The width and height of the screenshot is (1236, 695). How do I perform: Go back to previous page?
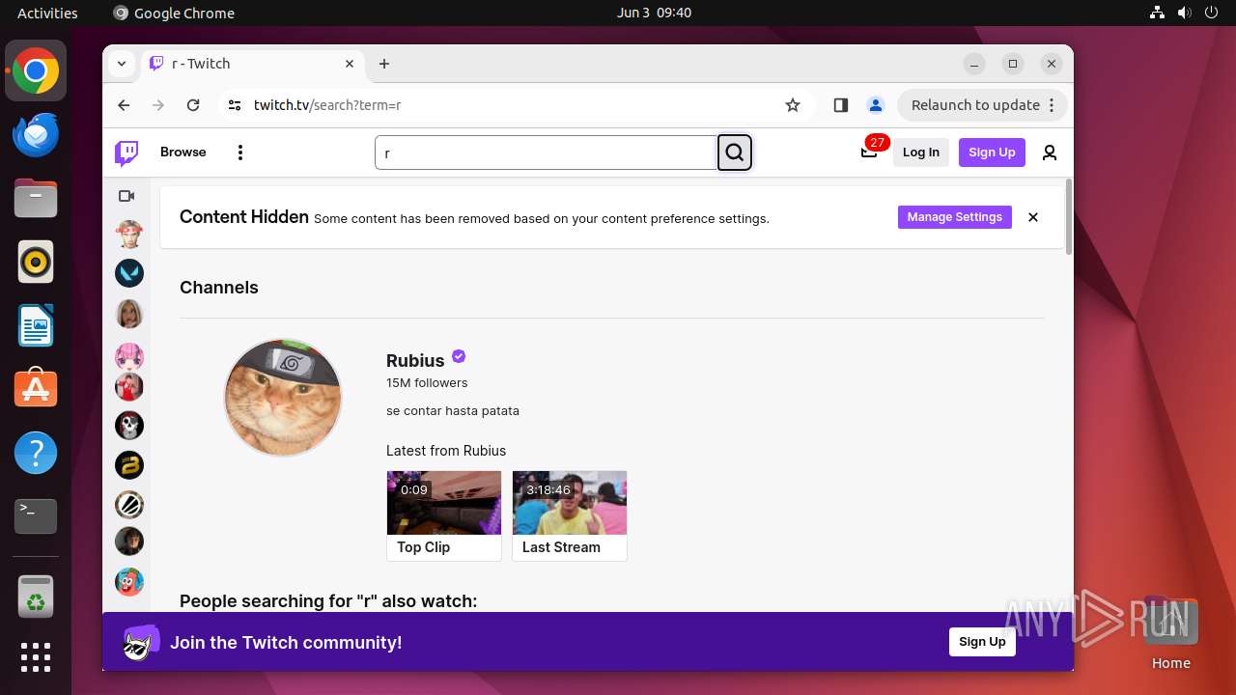coord(124,105)
